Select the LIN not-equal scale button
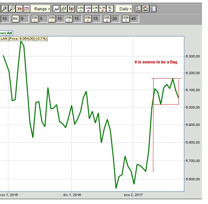 pos(102,9)
